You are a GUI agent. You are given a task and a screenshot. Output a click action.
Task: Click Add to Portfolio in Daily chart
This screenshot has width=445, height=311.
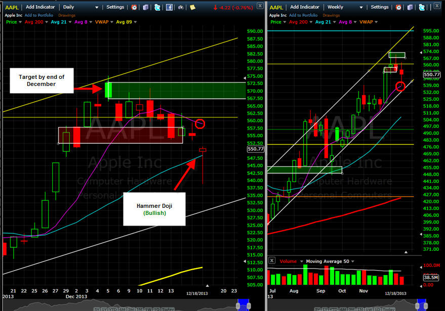[39, 15]
